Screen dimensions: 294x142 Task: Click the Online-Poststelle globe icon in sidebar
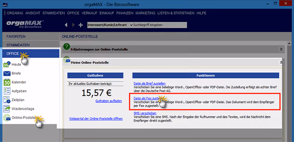7,118
